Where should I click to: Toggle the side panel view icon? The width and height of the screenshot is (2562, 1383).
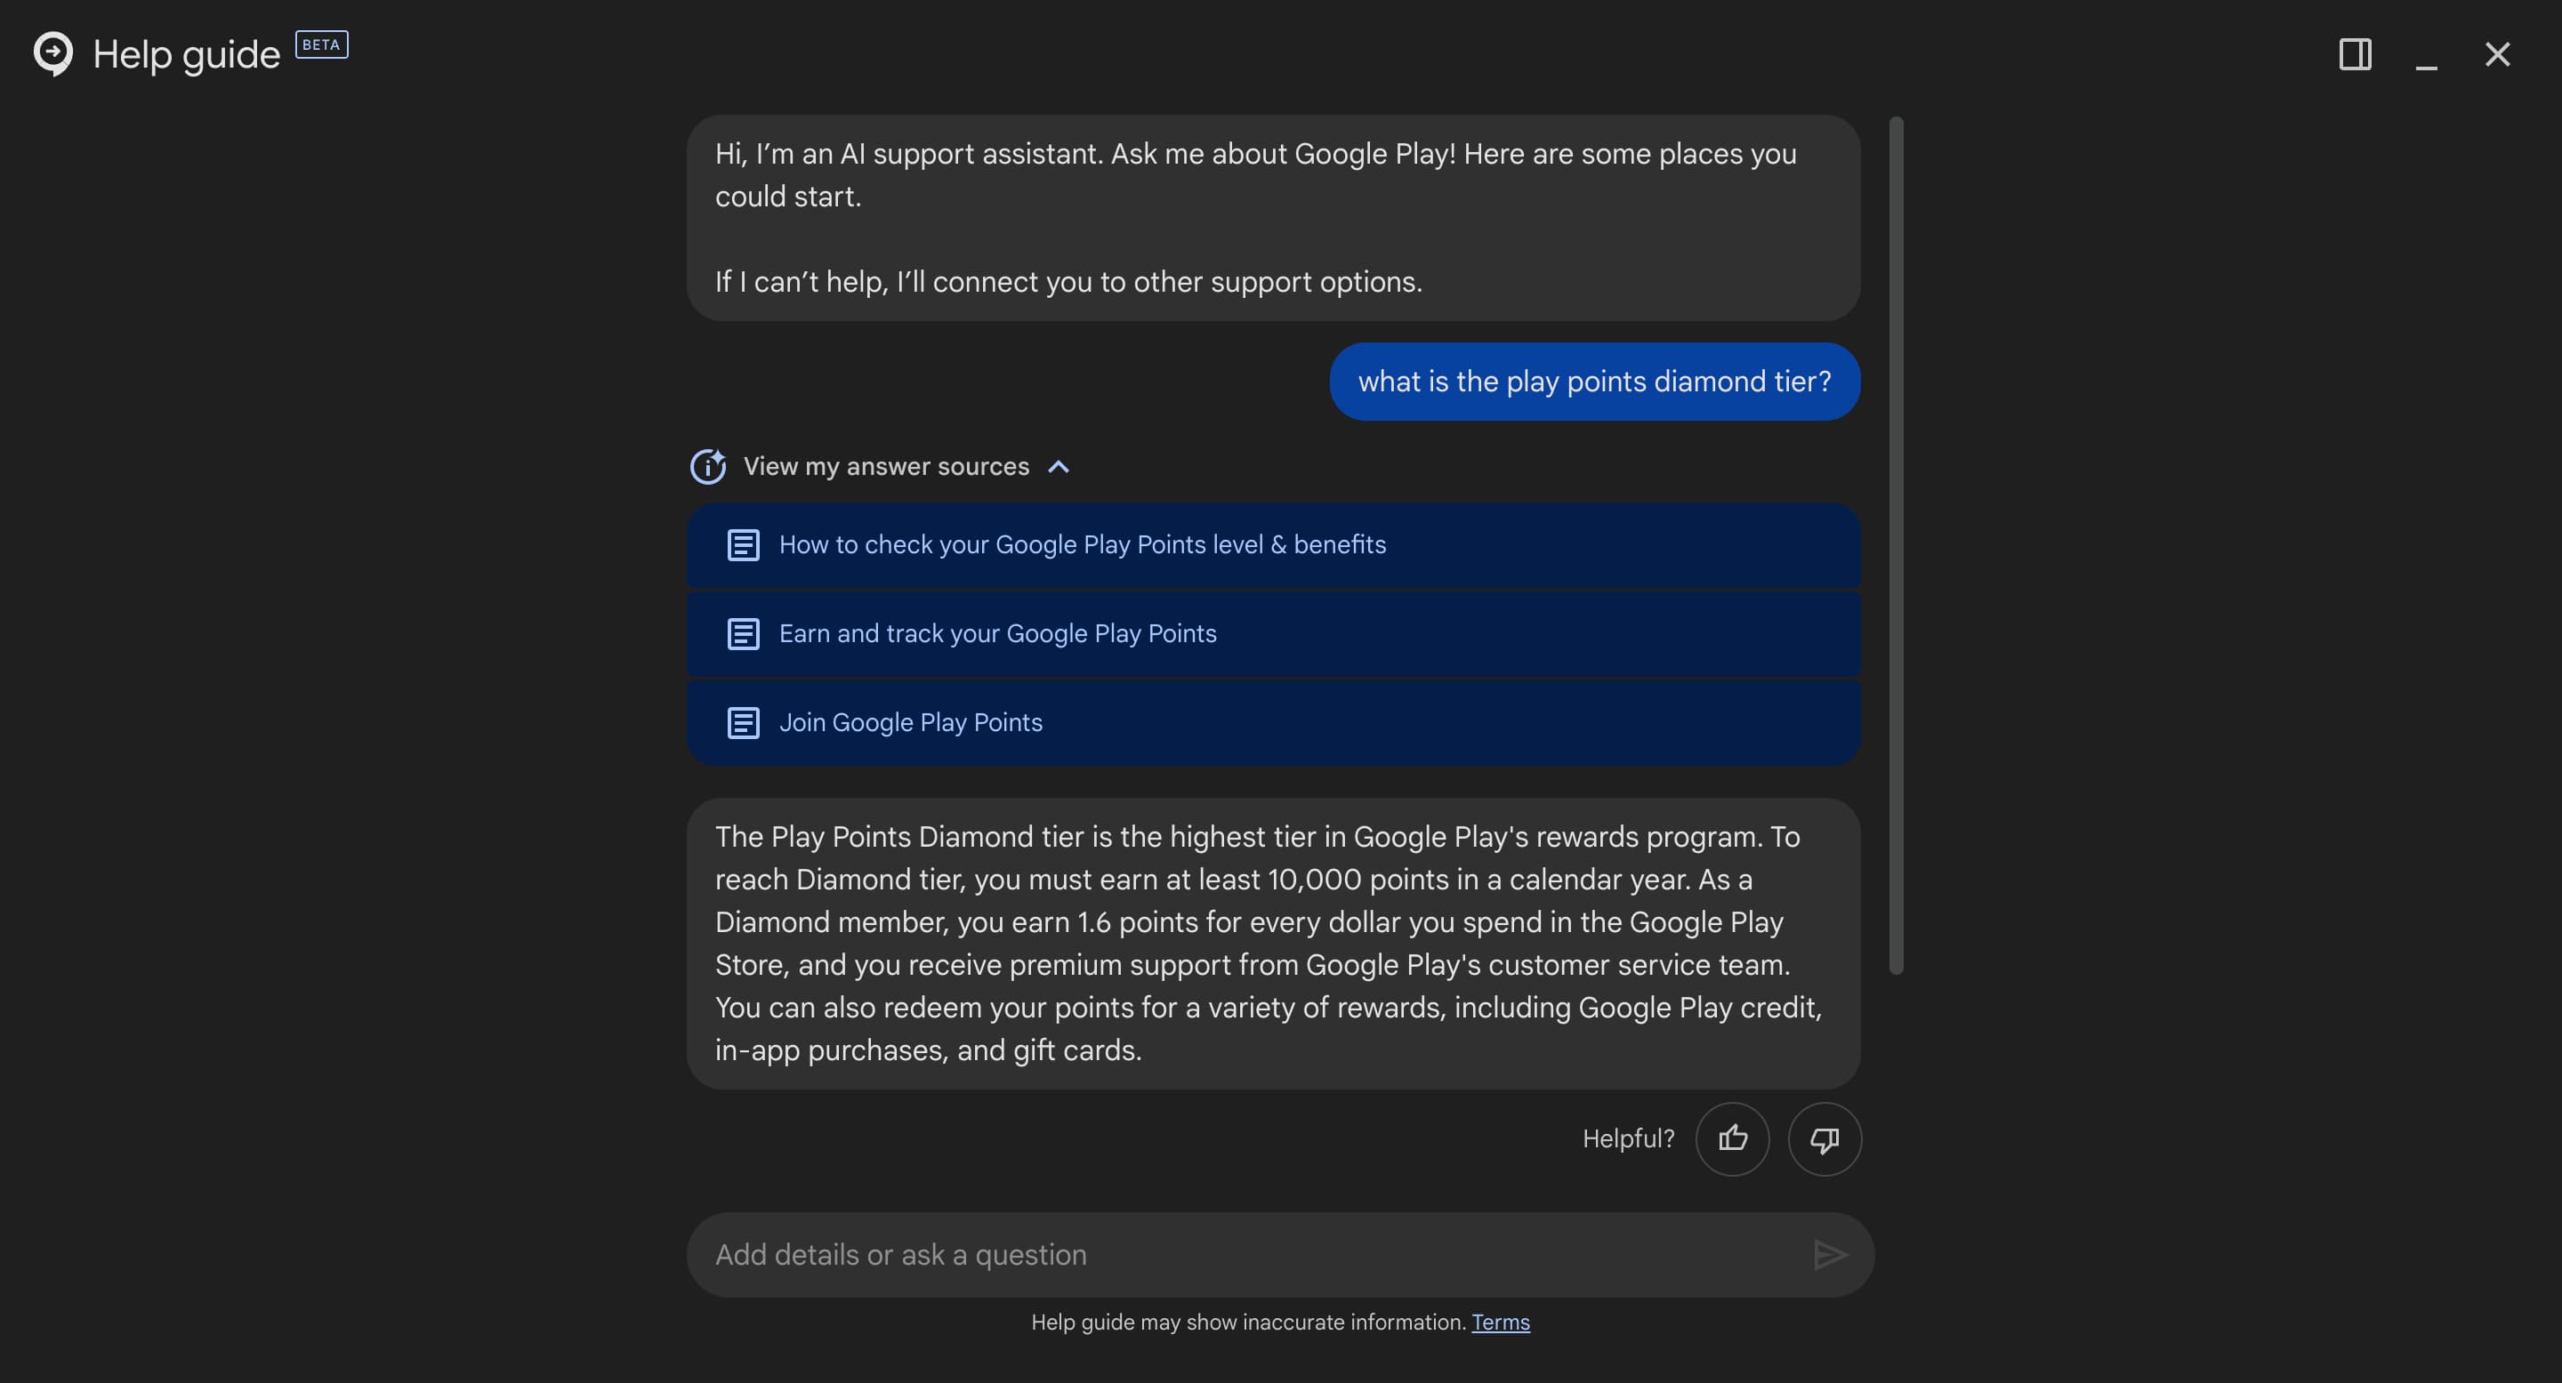[2354, 53]
